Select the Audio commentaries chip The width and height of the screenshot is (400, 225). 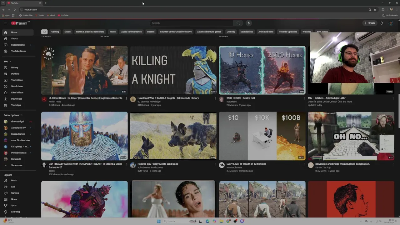click(131, 32)
